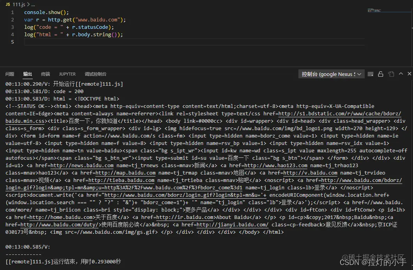Click the 开始运行[[remote]111.js] log line

click(x=64, y=84)
